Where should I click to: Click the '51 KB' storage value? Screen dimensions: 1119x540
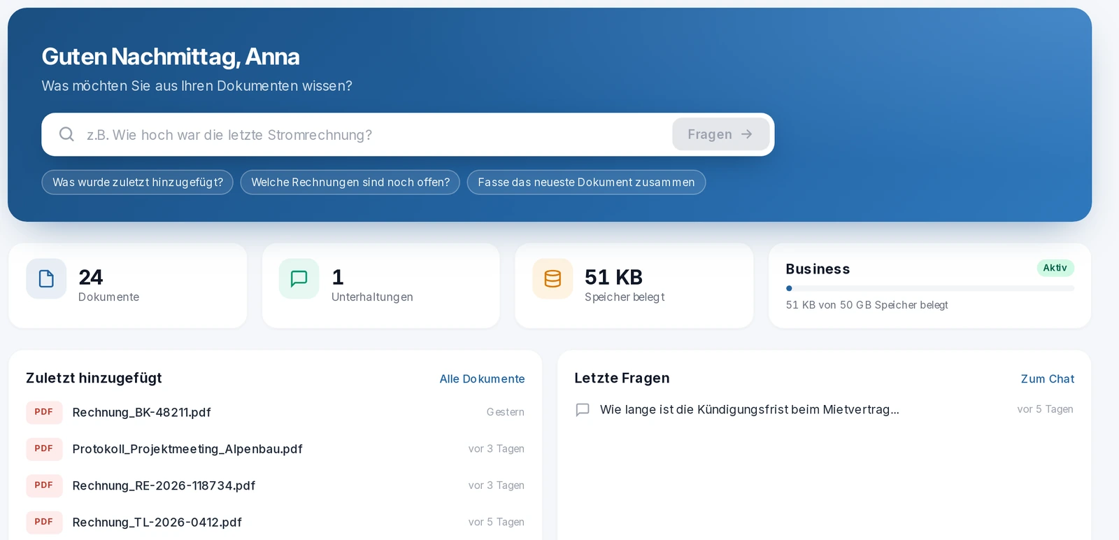[x=613, y=277]
